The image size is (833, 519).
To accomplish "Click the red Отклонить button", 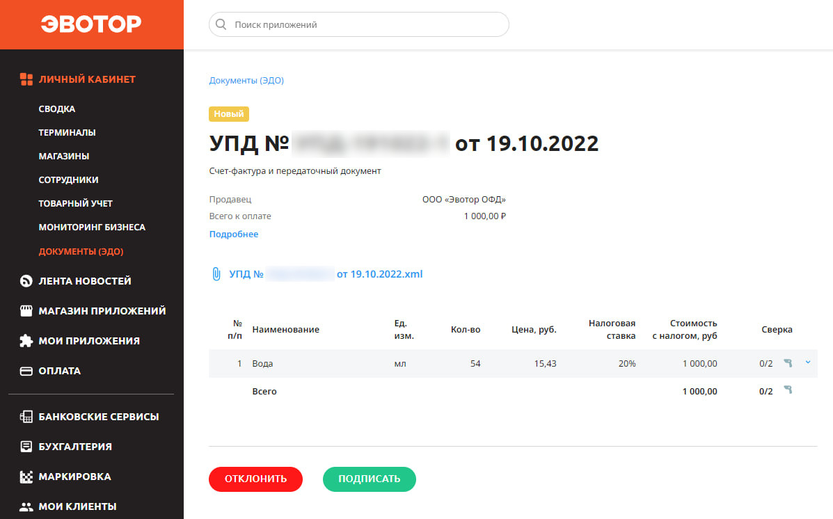I will (x=255, y=479).
